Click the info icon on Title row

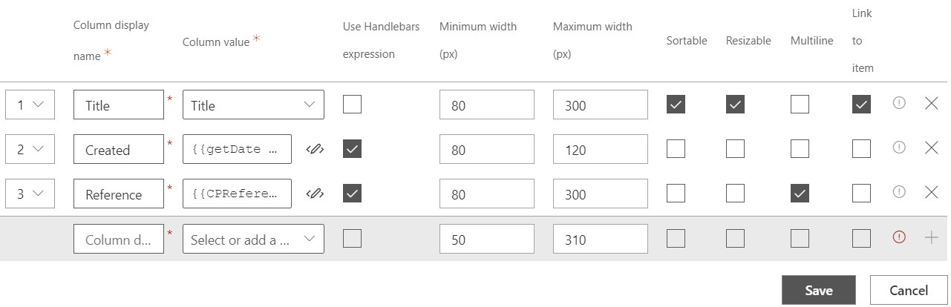click(x=899, y=104)
